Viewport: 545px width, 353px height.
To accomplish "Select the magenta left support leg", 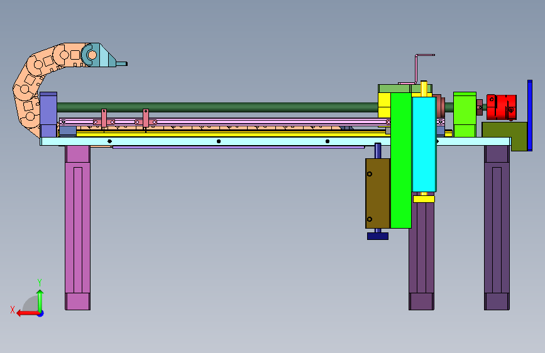I will [x=77, y=227].
